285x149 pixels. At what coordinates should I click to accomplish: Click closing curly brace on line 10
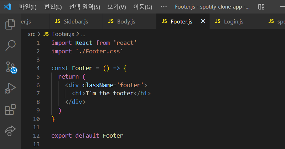[x=53, y=119]
